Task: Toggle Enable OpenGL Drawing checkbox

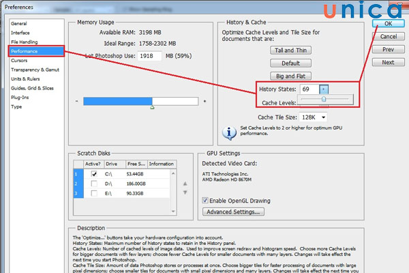Action: 206,201
